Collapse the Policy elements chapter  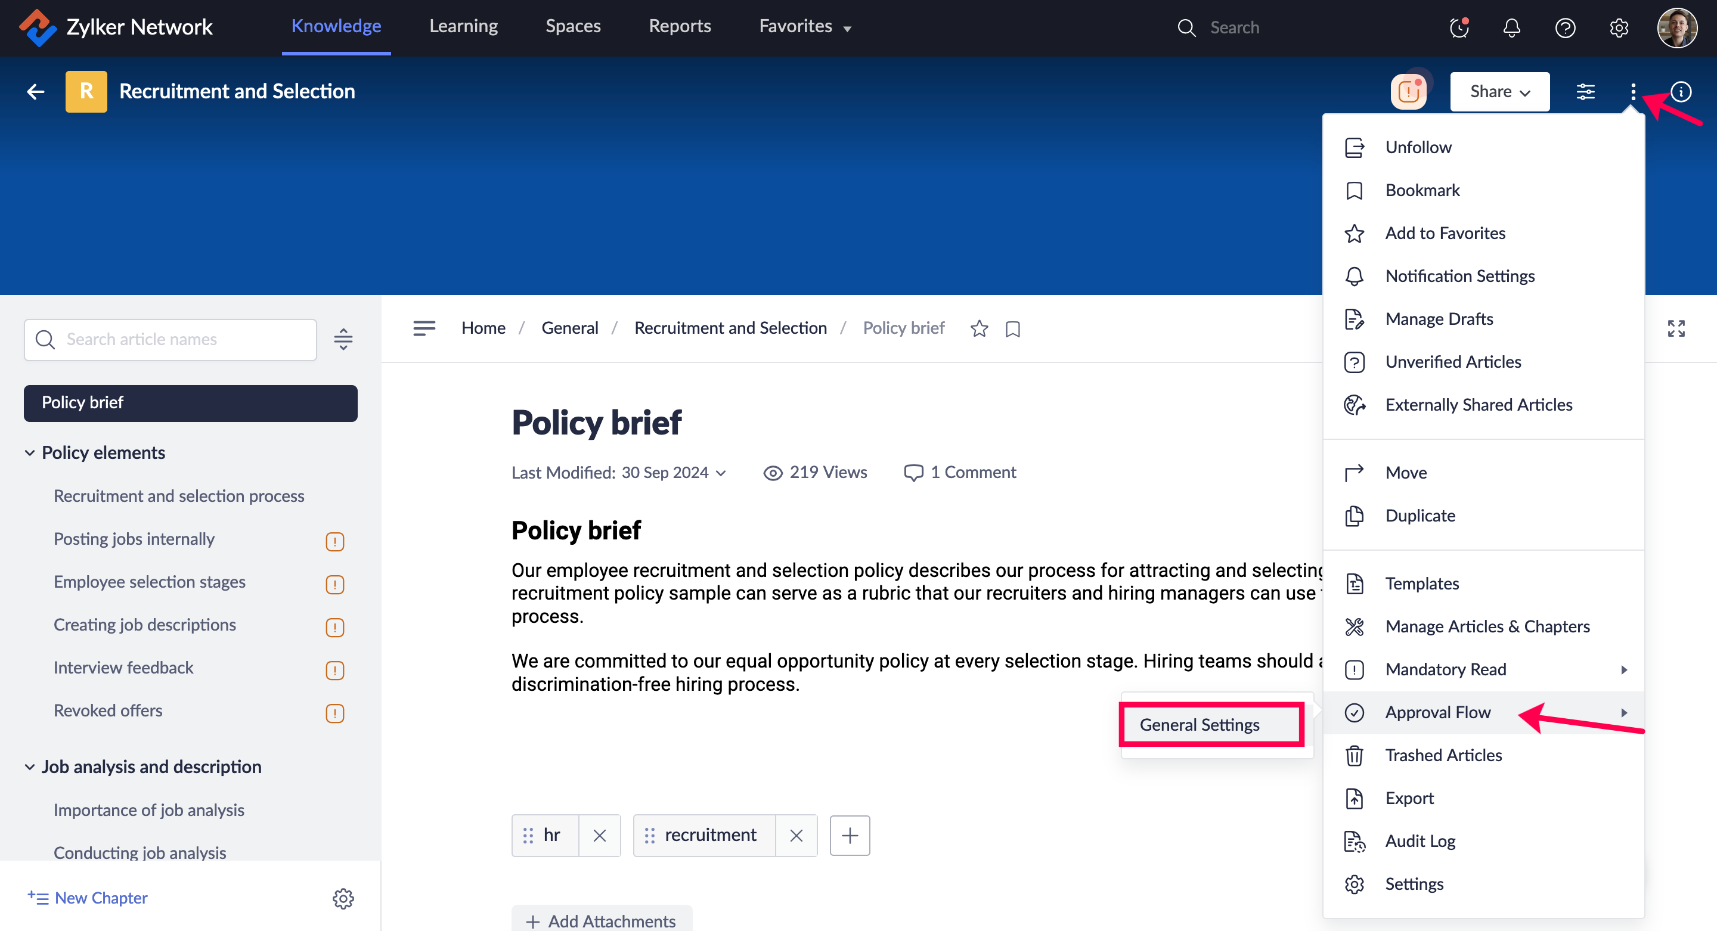(x=29, y=452)
